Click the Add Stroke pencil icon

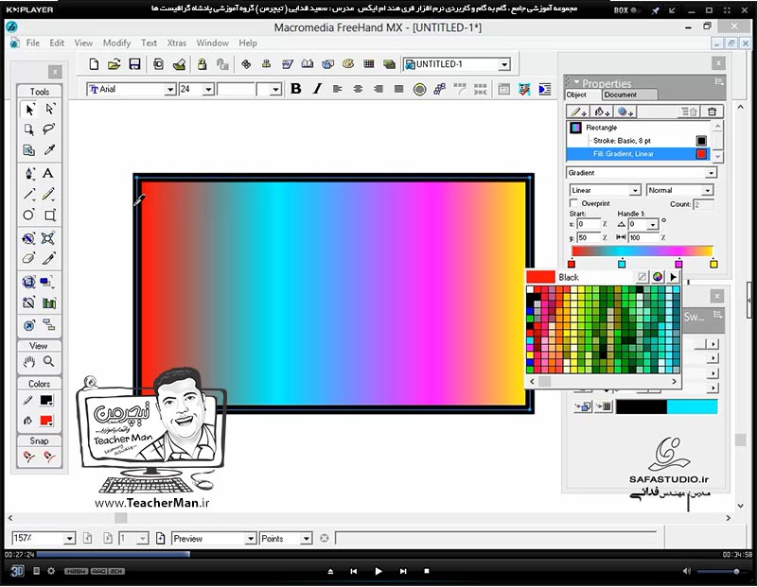coord(577,112)
